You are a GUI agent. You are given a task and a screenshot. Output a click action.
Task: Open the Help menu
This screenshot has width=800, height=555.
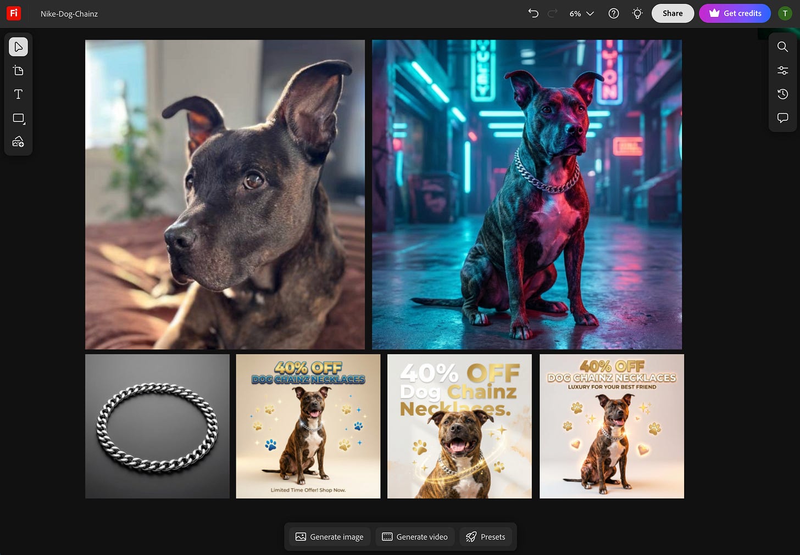[x=613, y=13]
